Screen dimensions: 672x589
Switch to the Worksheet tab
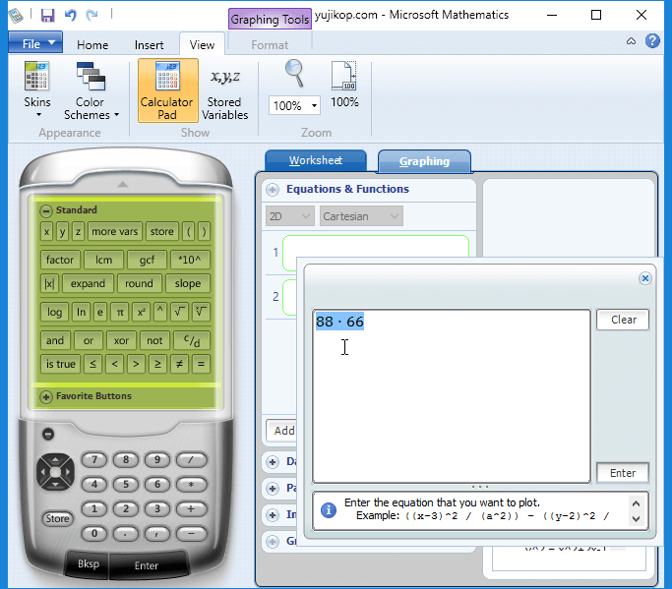pyautogui.click(x=316, y=160)
